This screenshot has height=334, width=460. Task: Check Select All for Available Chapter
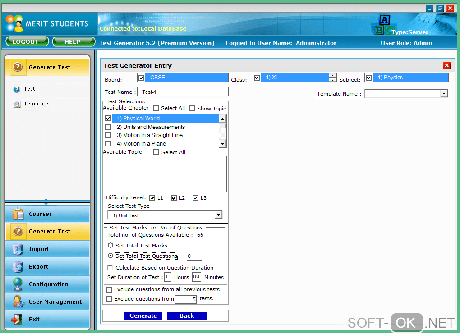click(156, 108)
